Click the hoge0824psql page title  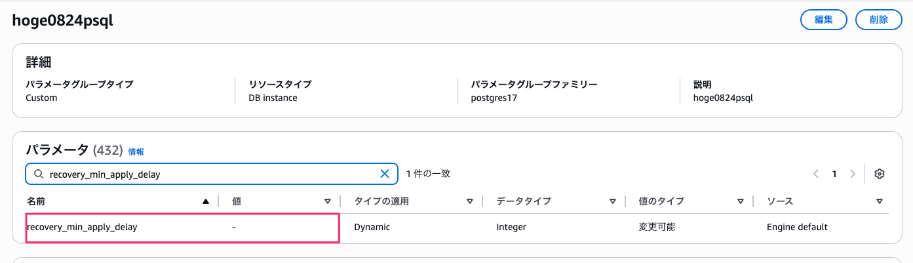click(63, 20)
